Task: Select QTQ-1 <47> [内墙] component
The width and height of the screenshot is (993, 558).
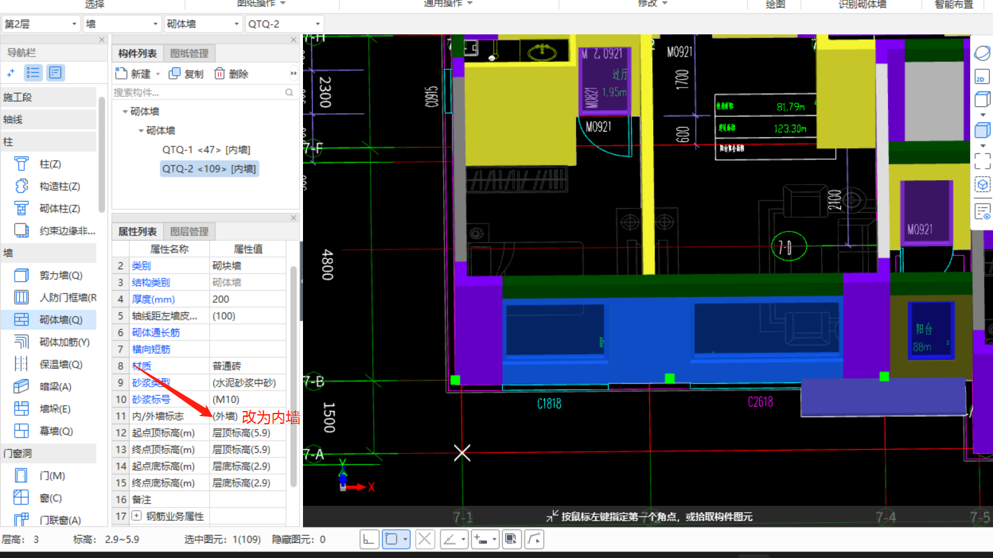Action: [206, 150]
